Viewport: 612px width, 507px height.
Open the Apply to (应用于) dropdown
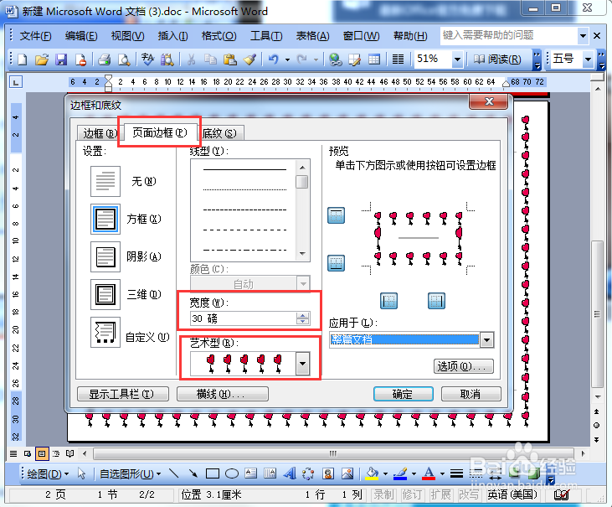[486, 340]
